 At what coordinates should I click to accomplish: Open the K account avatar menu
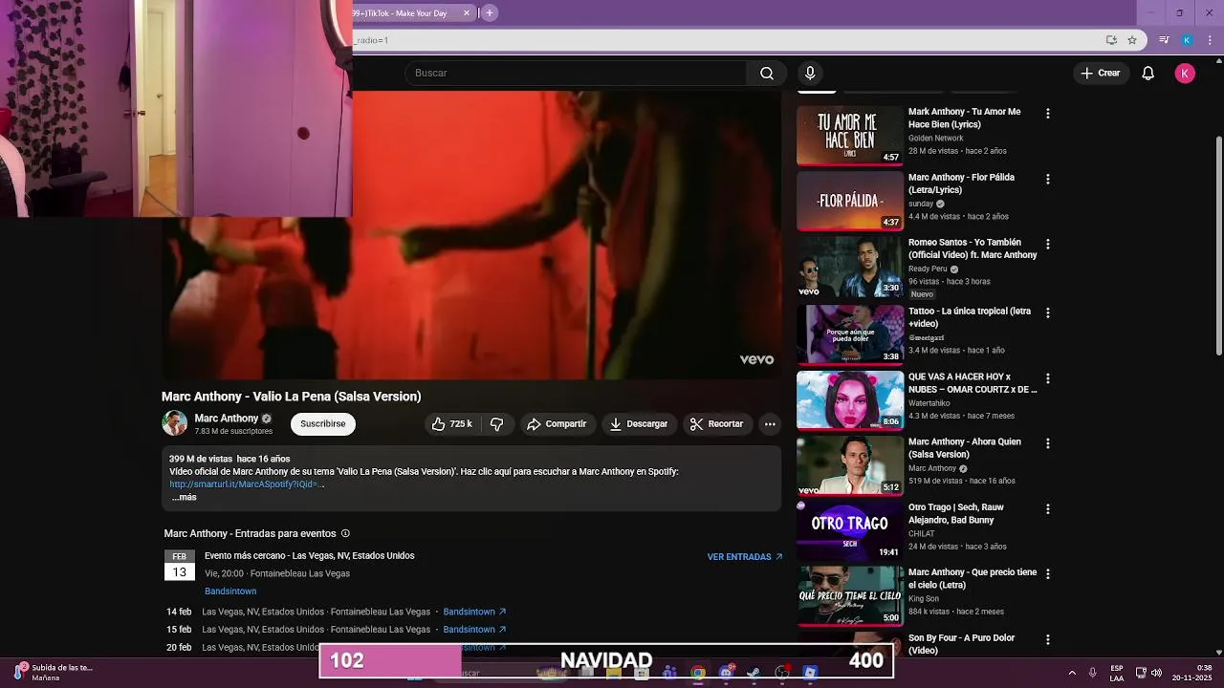click(x=1185, y=74)
